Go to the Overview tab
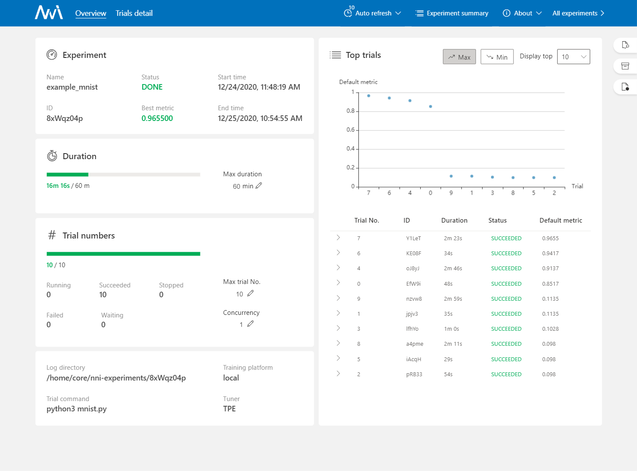 (91, 13)
